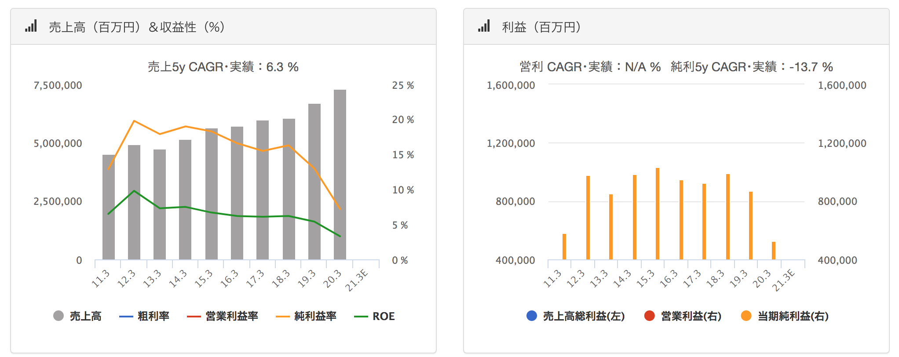Viewport: 899px width, 357px height.
Task: Click the 12.3 orange bar in profit chart
Action: 588,218
